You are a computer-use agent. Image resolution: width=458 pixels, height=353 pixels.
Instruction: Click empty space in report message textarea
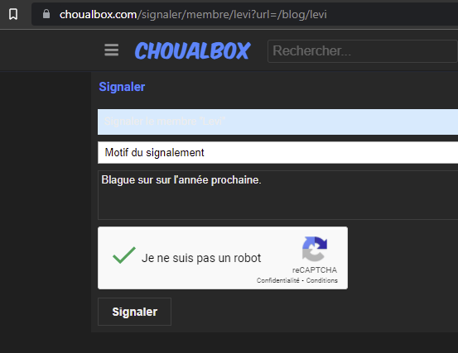(x=277, y=204)
